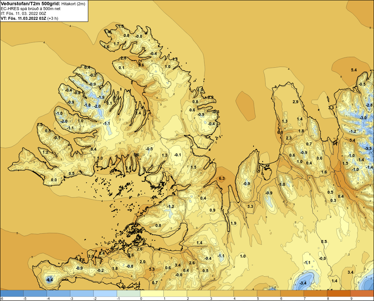374x301 pixels.
Task: Click the -4.4 temperature value on the glacier
Action: pyautogui.click(x=49, y=279)
